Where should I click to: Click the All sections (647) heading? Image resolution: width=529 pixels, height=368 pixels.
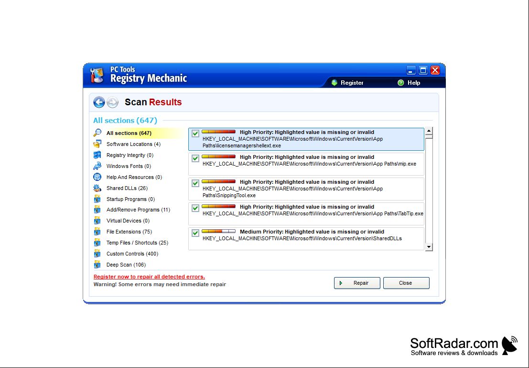(x=125, y=120)
